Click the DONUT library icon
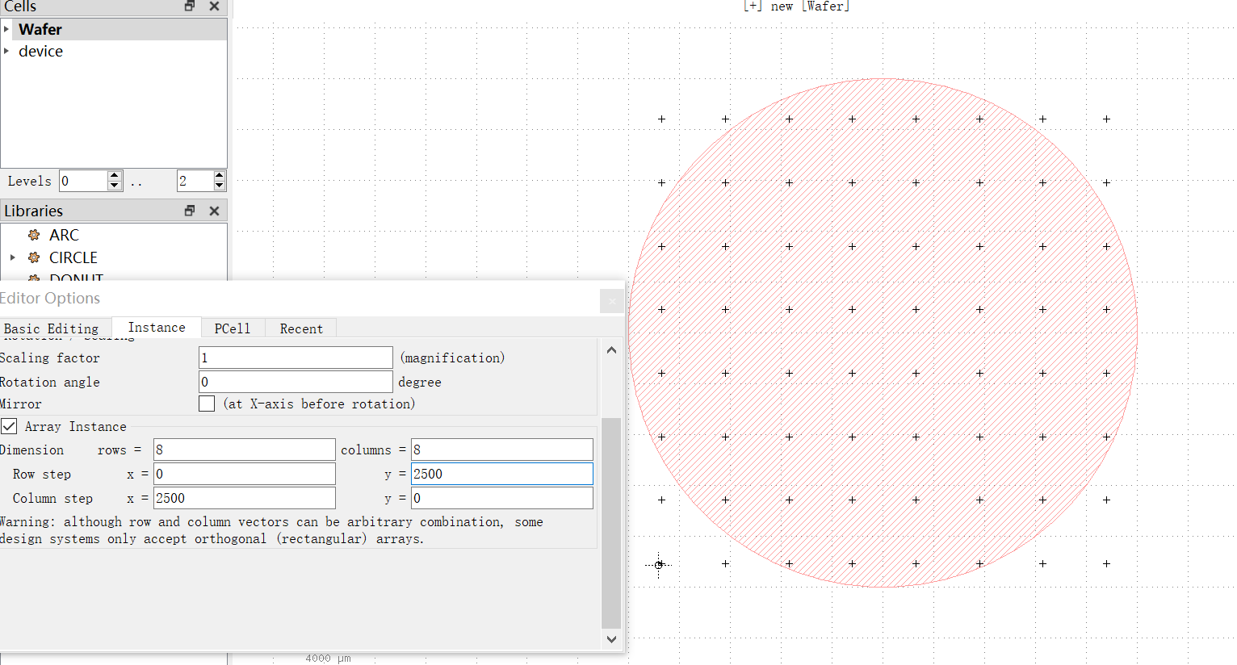1237x665 pixels. pyautogui.click(x=36, y=279)
